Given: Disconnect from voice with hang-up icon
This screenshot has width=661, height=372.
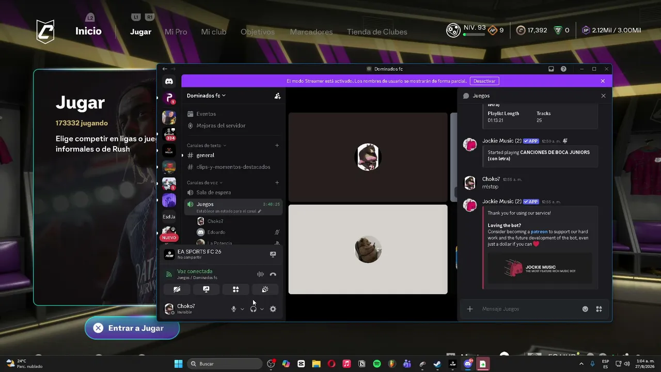Looking at the screenshot, I should click(x=273, y=274).
